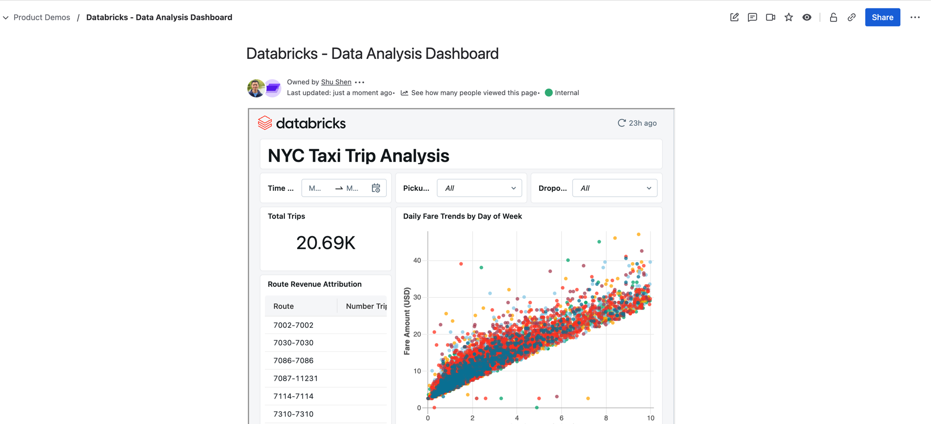Click the edit page pencil icon
The height and width of the screenshot is (424, 931).
[734, 17]
